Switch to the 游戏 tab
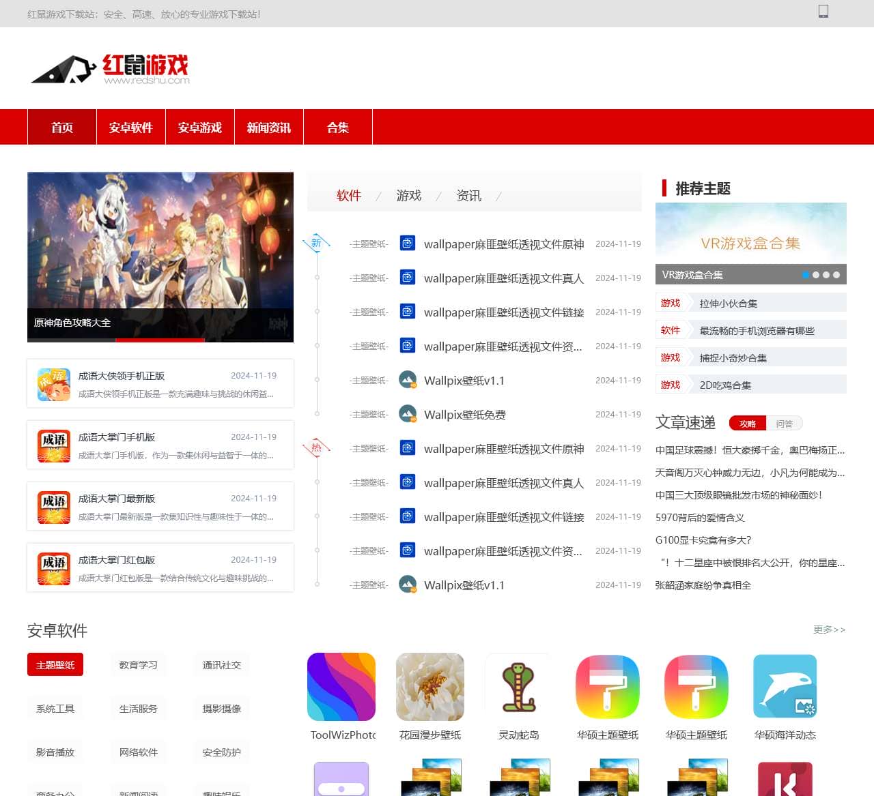Viewport: 874px width, 796px height. (408, 196)
